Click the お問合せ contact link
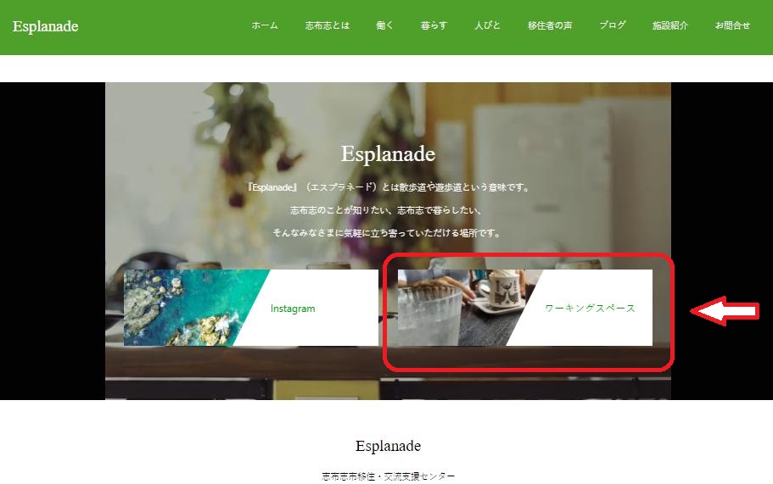The height and width of the screenshot is (484, 773). tap(732, 25)
